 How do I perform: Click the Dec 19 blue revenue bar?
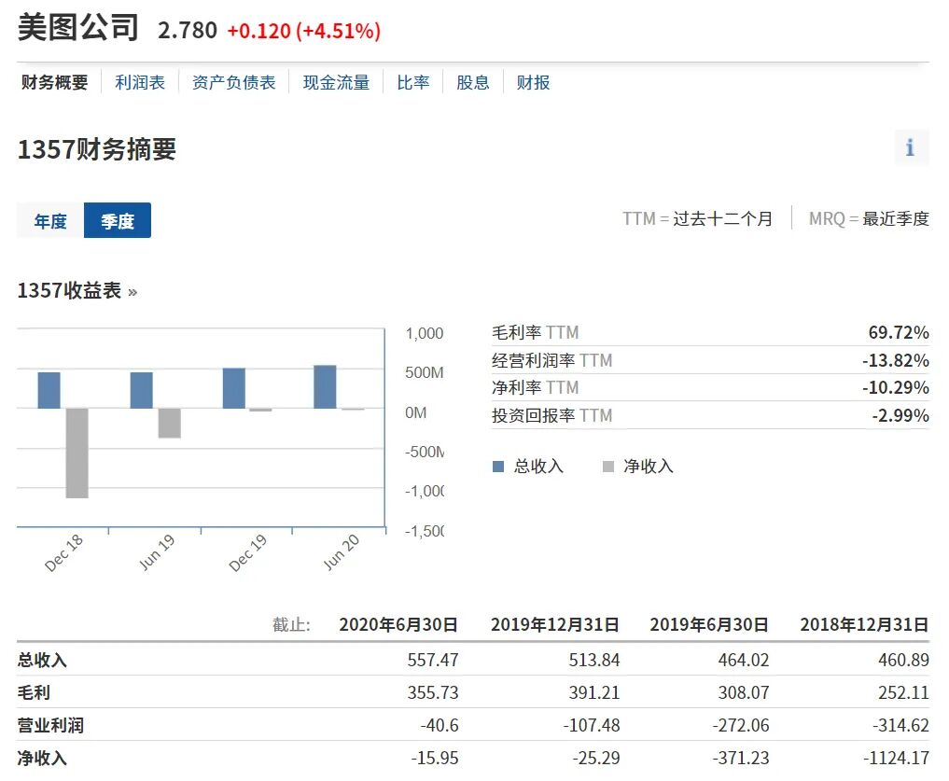pyautogui.click(x=234, y=388)
